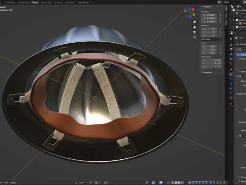Open the Render properties tab icon

click(x=231, y=45)
